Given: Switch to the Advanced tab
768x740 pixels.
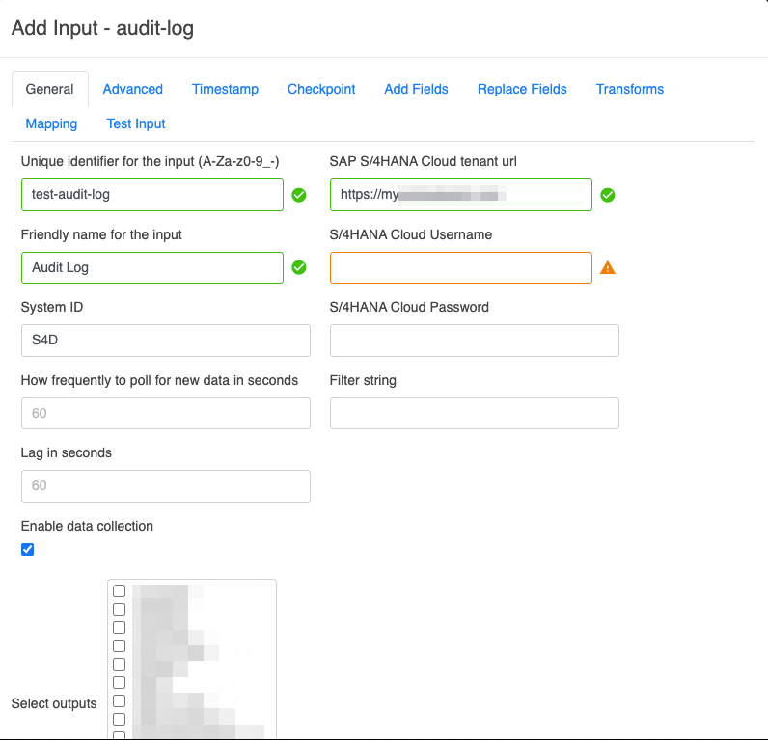Looking at the screenshot, I should point(132,89).
